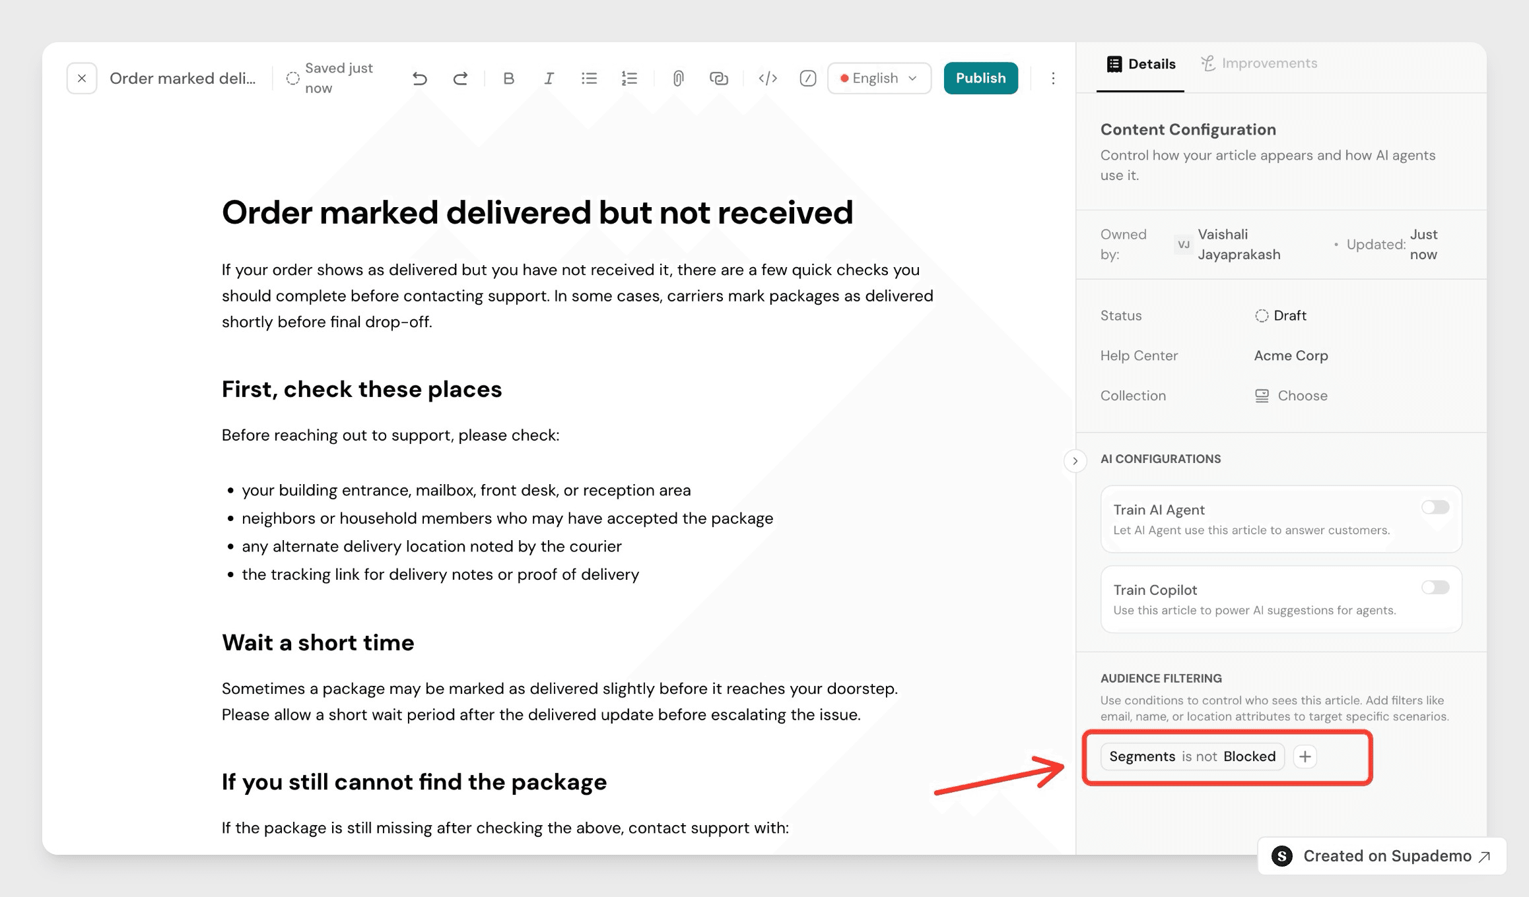Close the article editor with X button

82,78
